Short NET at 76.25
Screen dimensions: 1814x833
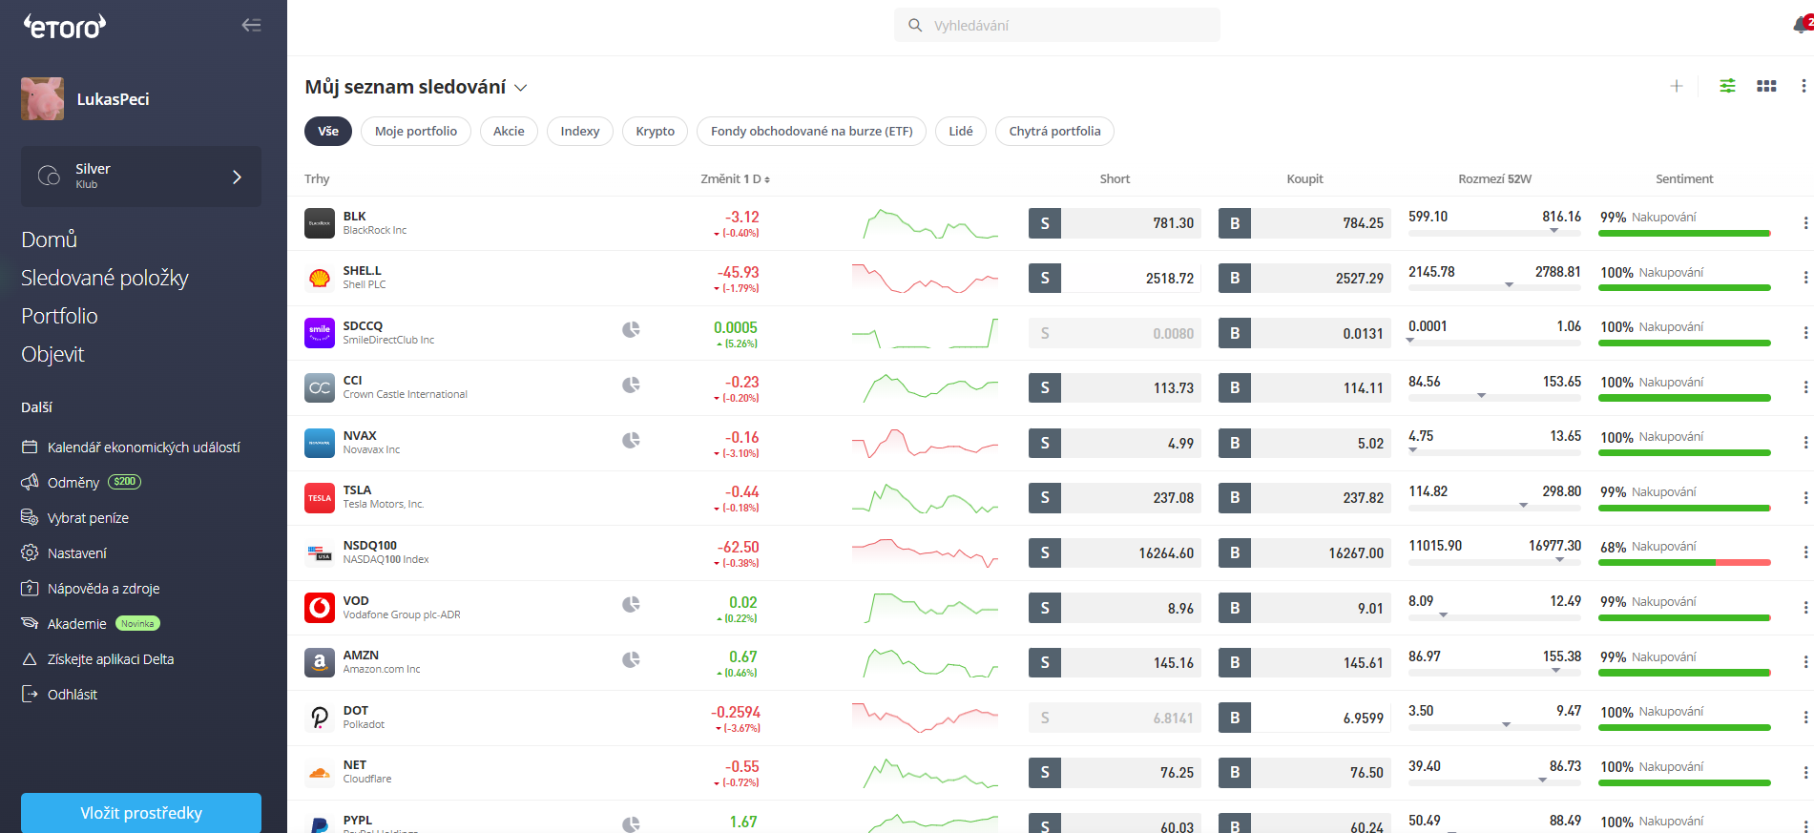pyautogui.click(x=1115, y=772)
